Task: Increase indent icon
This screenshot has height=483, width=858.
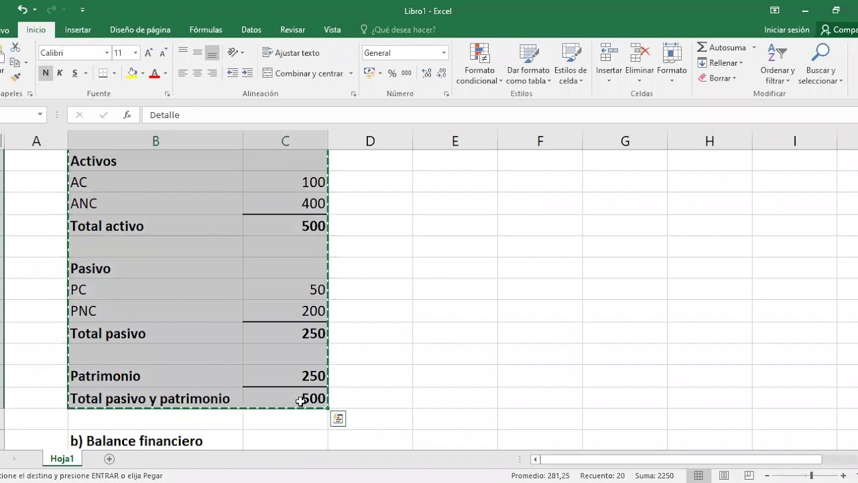Action: [x=247, y=73]
